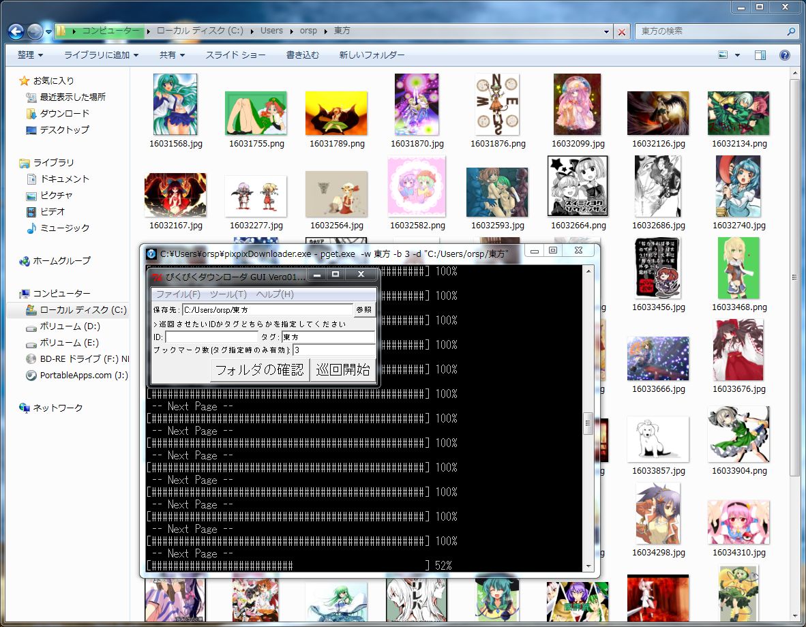The width and height of the screenshot is (806, 627).
Task: Open the ツール(T) menu in downloader GUI
Action: pyautogui.click(x=228, y=294)
